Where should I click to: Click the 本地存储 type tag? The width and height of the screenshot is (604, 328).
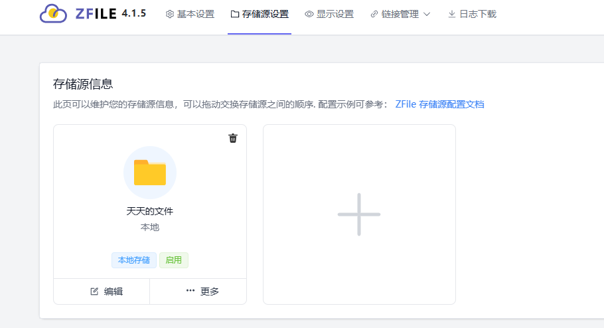(x=134, y=260)
